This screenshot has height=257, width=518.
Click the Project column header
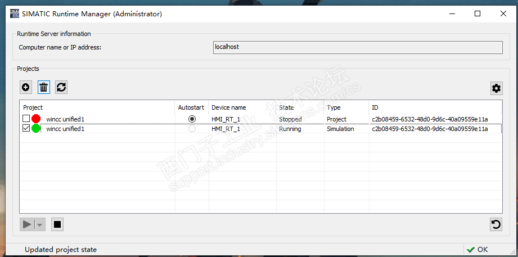click(33, 107)
